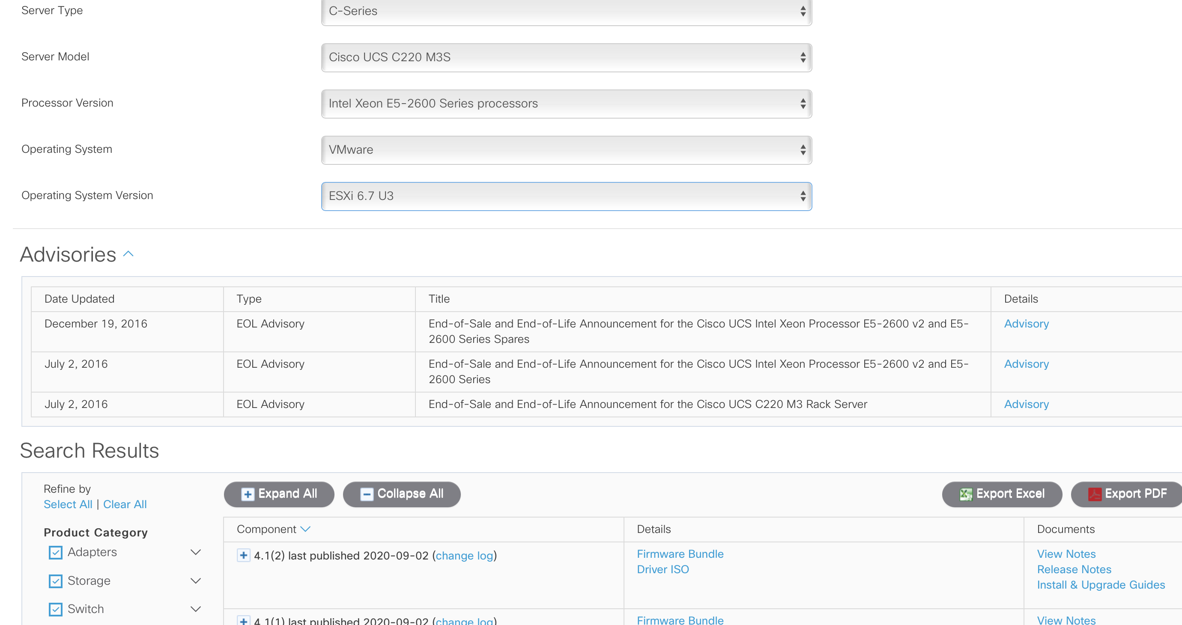
Task: Open Advisory for C220 M3 Rack Server
Action: tap(1026, 404)
